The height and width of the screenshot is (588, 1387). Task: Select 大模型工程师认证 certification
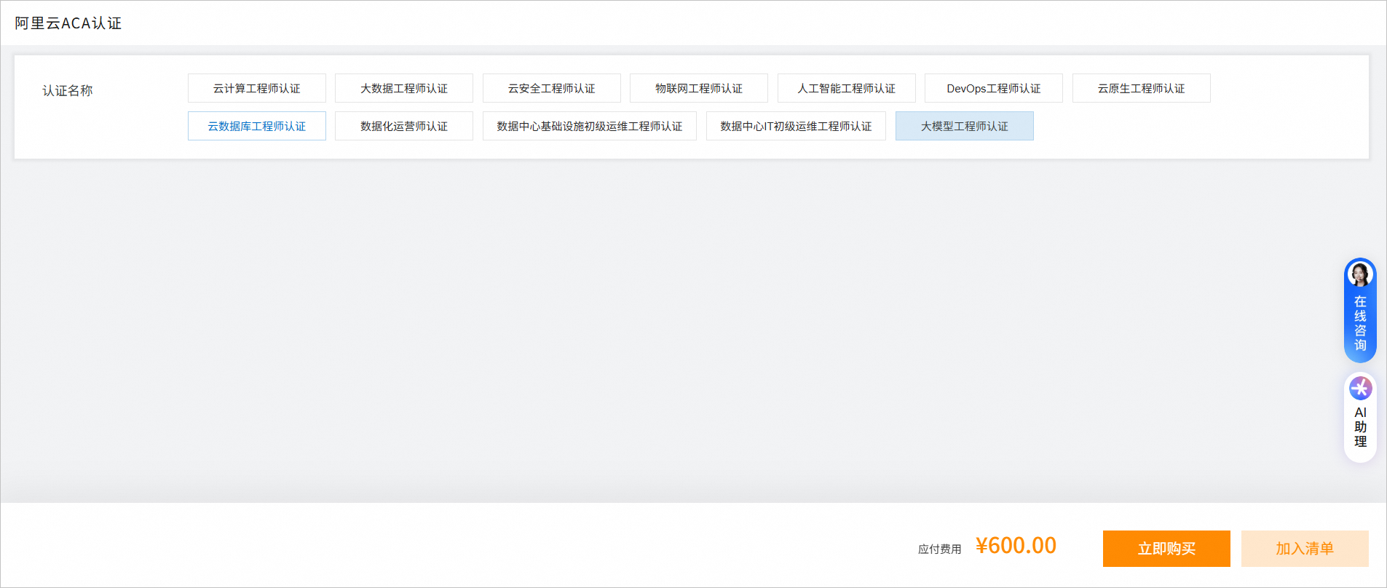[965, 126]
